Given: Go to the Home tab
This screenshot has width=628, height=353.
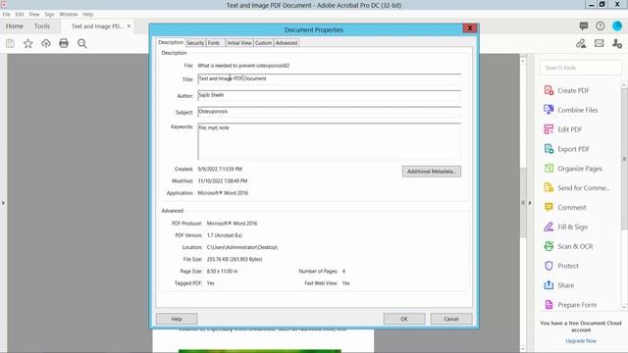Looking at the screenshot, I should click(15, 26).
